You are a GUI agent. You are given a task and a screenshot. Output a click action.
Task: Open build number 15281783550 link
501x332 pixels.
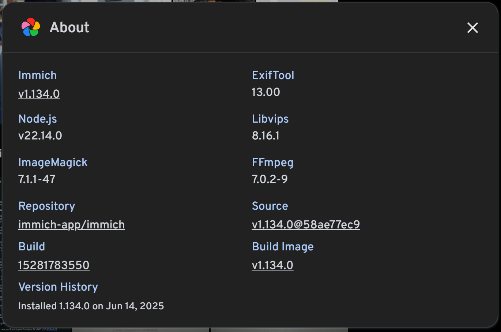pos(54,265)
